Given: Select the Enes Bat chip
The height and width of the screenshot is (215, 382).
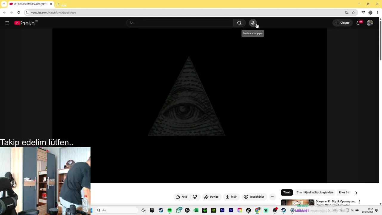Looking at the screenshot, I should pos(344,193).
